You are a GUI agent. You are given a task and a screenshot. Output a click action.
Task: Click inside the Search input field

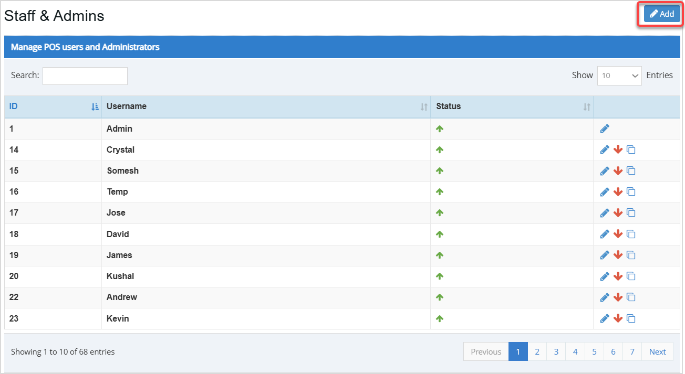point(85,76)
